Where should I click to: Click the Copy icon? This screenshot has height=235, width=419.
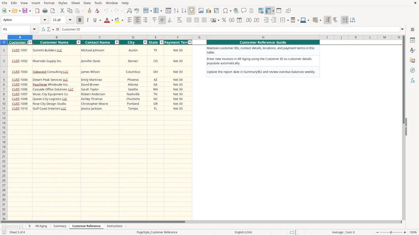pos(70,11)
